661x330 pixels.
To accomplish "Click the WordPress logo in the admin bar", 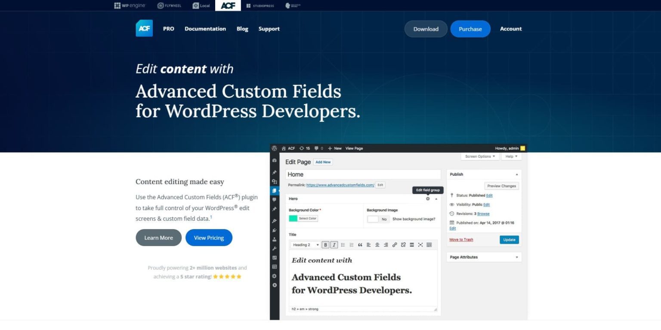I will point(274,148).
